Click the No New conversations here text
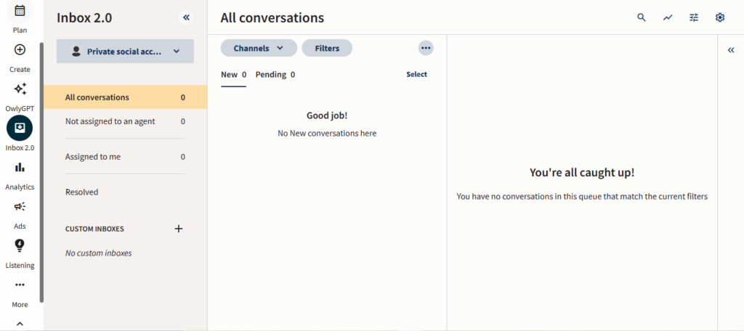The width and height of the screenshot is (744, 331). coord(327,134)
